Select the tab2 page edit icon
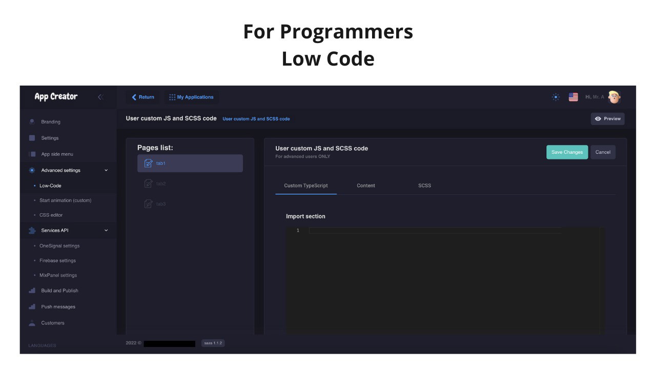 (x=149, y=183)
